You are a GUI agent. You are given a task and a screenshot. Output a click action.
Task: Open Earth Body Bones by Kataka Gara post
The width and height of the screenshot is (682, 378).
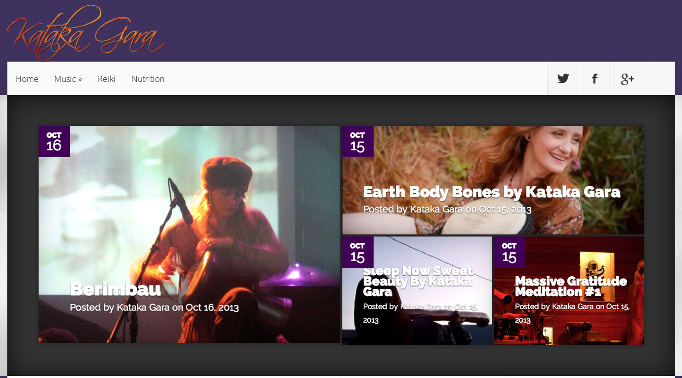492,192
